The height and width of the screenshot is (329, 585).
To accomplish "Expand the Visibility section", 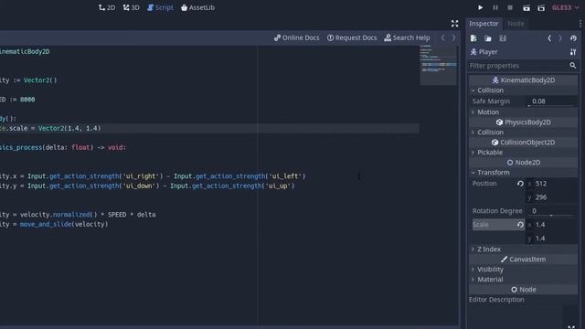I will click(523, 270).
